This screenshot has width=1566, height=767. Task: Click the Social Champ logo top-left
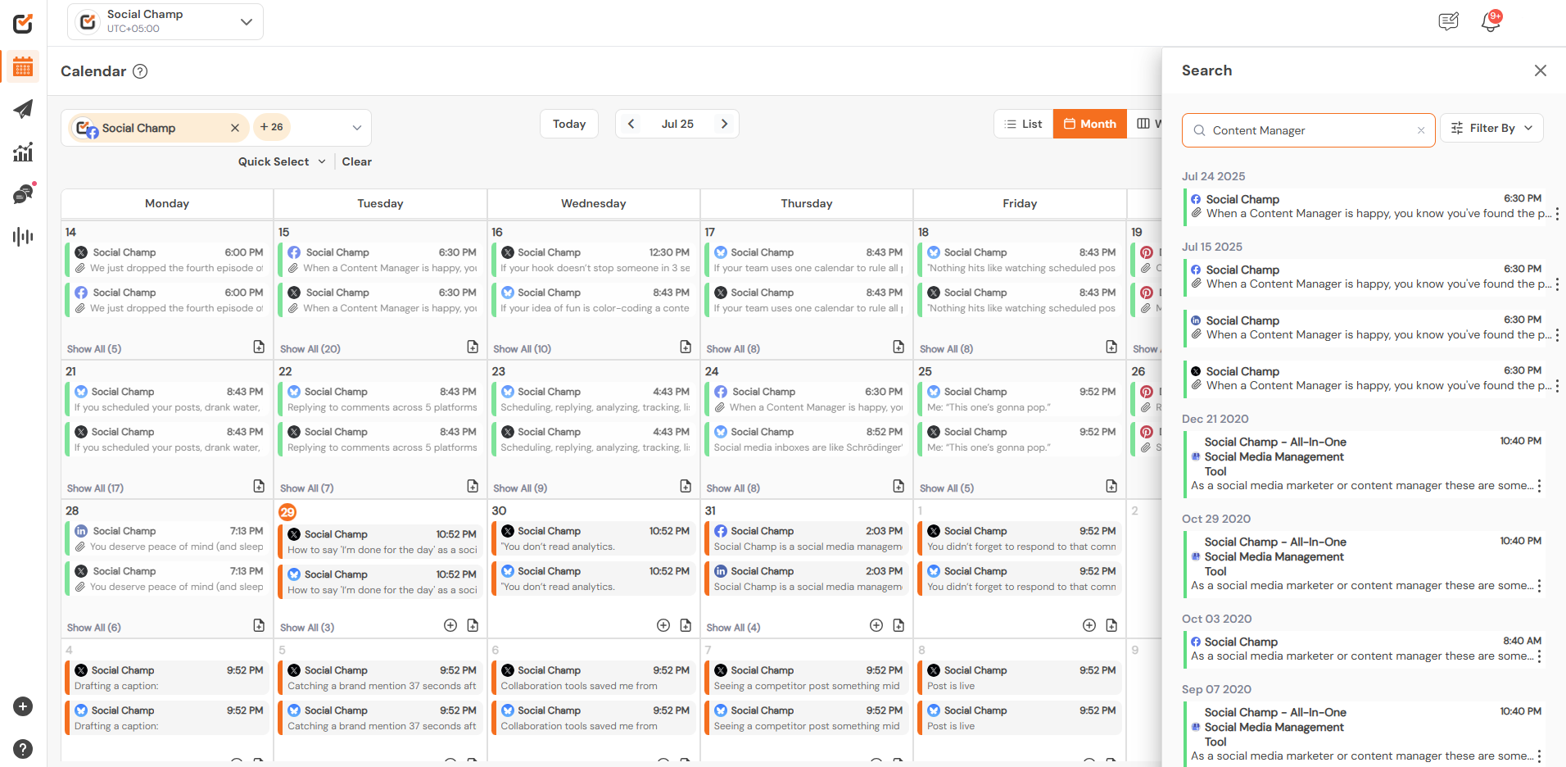click(x=23, y=23)
